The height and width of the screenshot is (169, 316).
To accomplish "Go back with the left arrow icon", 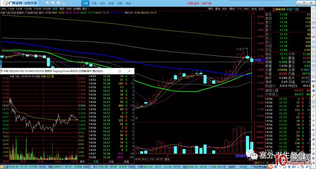I will click(53, 3).
